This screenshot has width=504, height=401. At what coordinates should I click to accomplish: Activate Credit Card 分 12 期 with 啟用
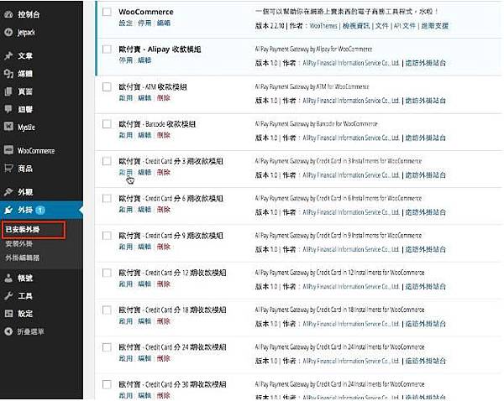coord(125,284)
